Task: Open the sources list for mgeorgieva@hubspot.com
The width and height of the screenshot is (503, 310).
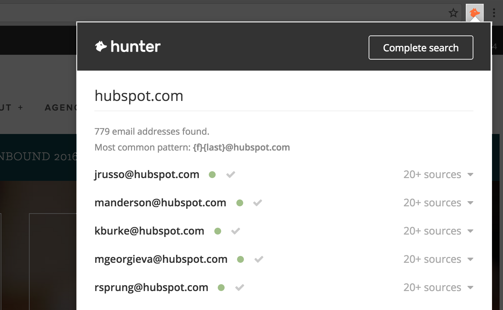Action: (470, 259)
